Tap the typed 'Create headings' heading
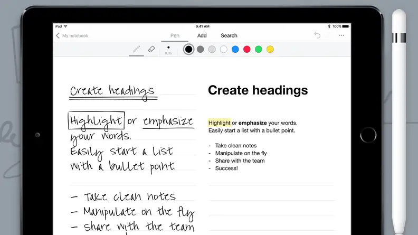The width and height of the screenshot is (418, 235). [x=258, y=90]
